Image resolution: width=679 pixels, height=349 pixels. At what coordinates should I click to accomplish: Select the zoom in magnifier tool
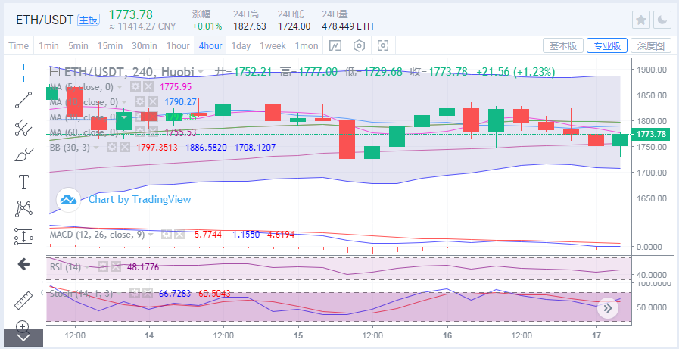coord(23,326)
